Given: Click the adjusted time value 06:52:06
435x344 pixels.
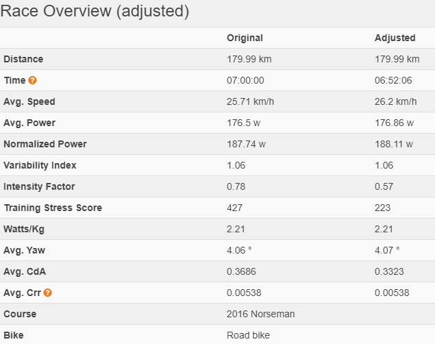Looking at the screenshot, I should (x=394, y=80).
